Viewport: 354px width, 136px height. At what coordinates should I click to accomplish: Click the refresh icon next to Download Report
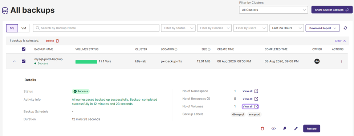[345, 28]
